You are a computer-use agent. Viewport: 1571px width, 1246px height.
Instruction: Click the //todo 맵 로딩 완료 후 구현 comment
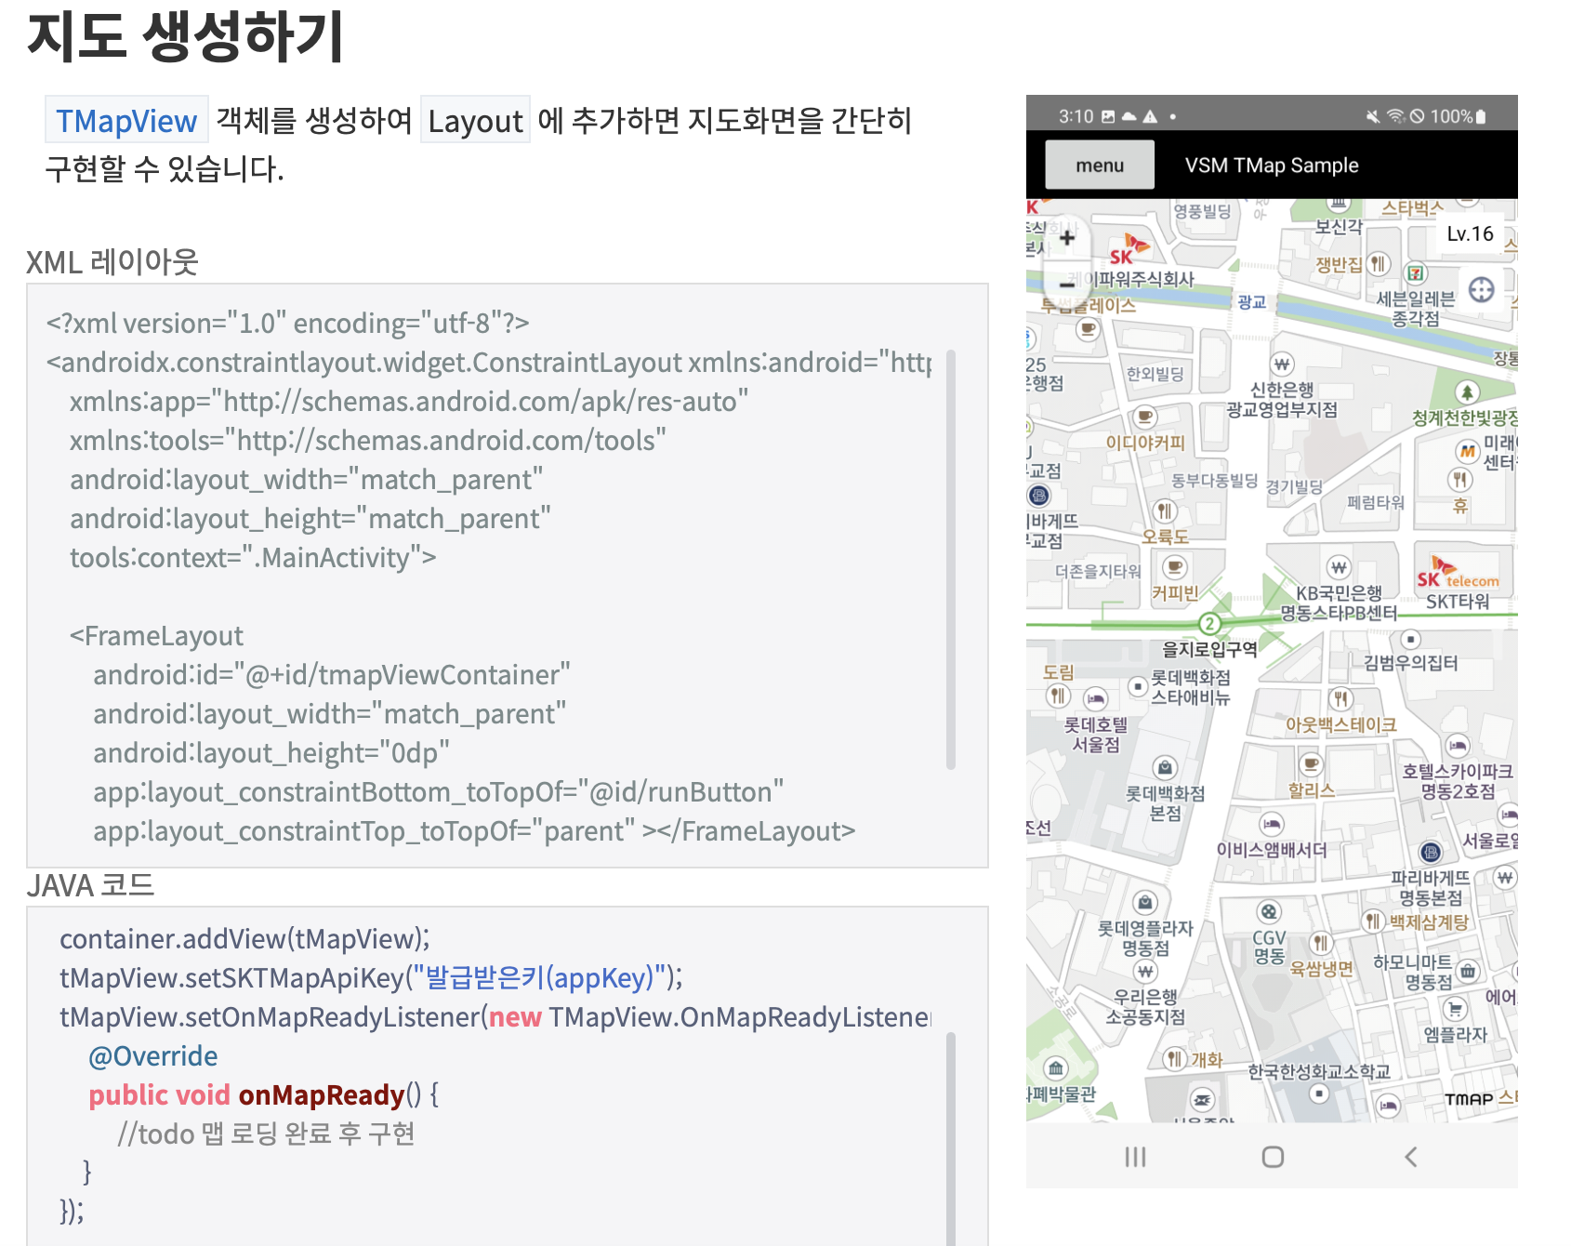pyautogui.click(x=266, y=1133)
